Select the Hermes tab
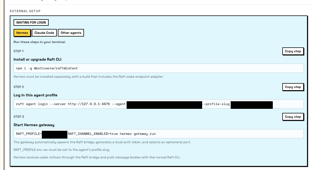The height and width of the screenshot is (170, 313). click(22, 33)
